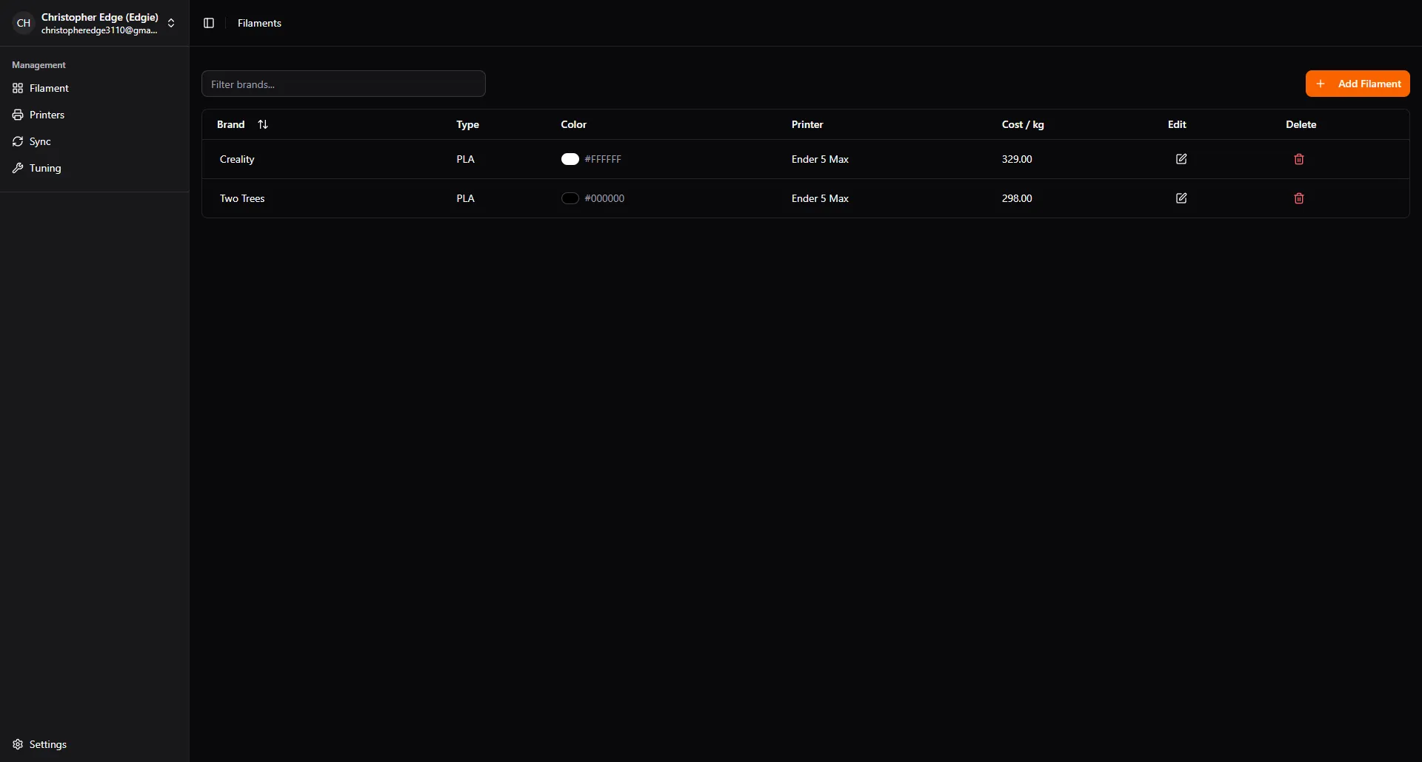
Task: Click the #000000 hex code text
Action: pos(604,198)
